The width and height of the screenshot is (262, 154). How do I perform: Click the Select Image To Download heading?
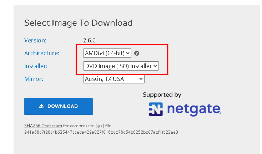coord(78,23)
